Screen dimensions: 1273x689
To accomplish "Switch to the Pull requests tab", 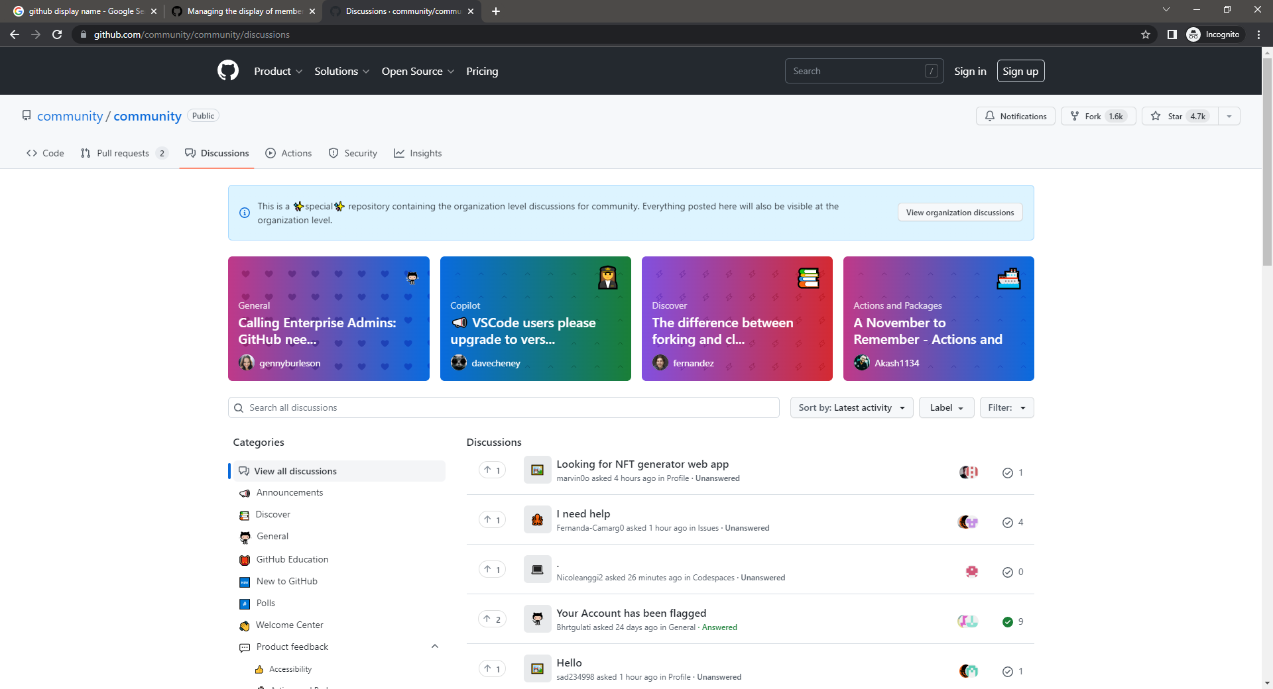I will [x=123, y=153].
